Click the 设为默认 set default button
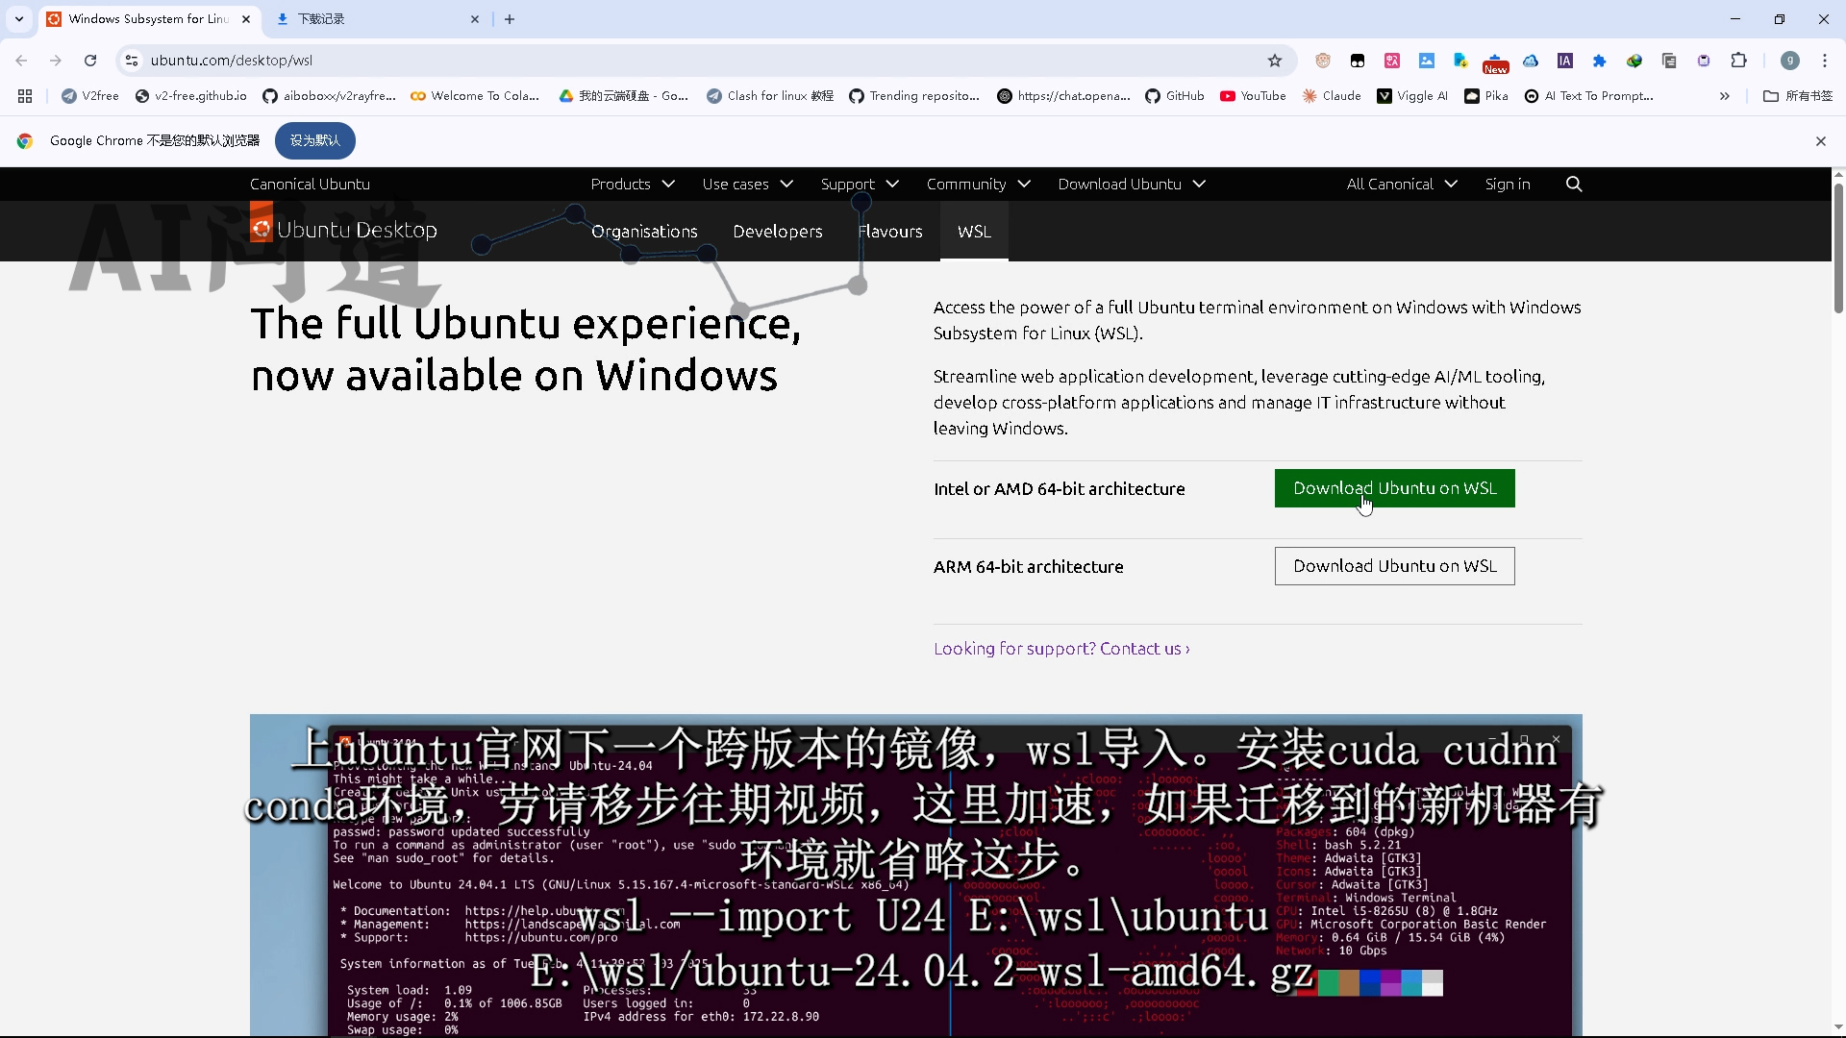This screenshot has height=1038, width=1846. point(314,141)
